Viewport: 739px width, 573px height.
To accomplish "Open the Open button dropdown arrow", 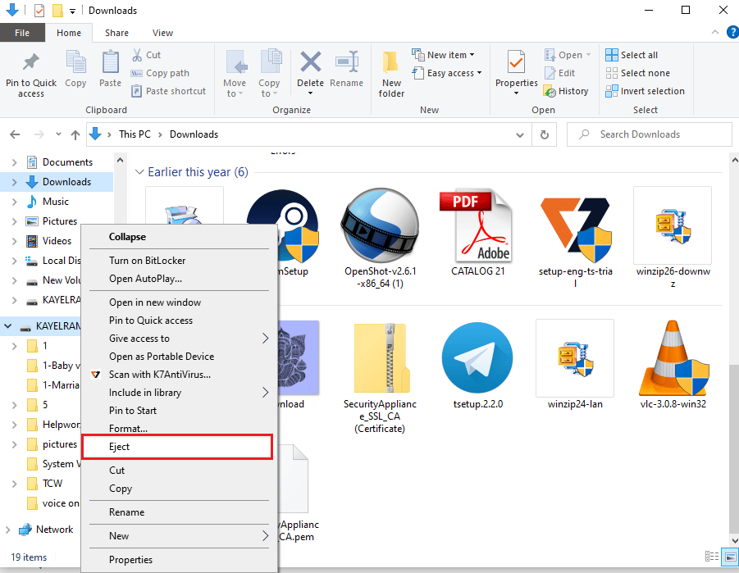I will pyautogui.click(x=589, y=55).
